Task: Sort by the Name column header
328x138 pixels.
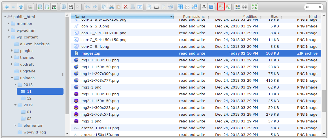Action: [x=122, y=16]
